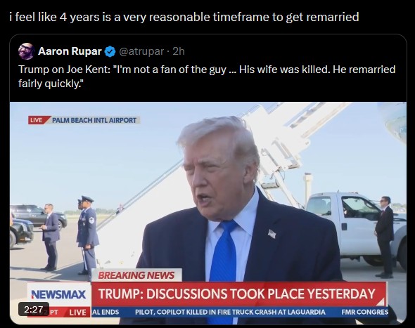
Task: Click the PALM BEACH INTL AIRPORT label
Action: click(94, 120)
